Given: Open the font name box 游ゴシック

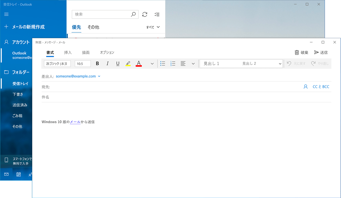Looking at the screenshot, I should pos(57,63).
